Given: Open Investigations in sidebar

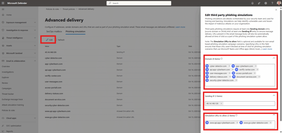Looking at the screenshot, I should 8,72.
